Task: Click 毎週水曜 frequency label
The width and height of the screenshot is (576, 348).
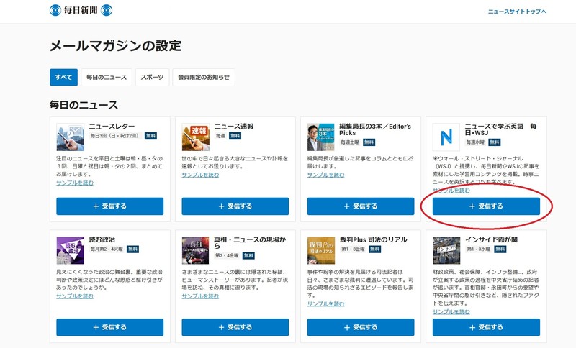Action: (476, 142)
